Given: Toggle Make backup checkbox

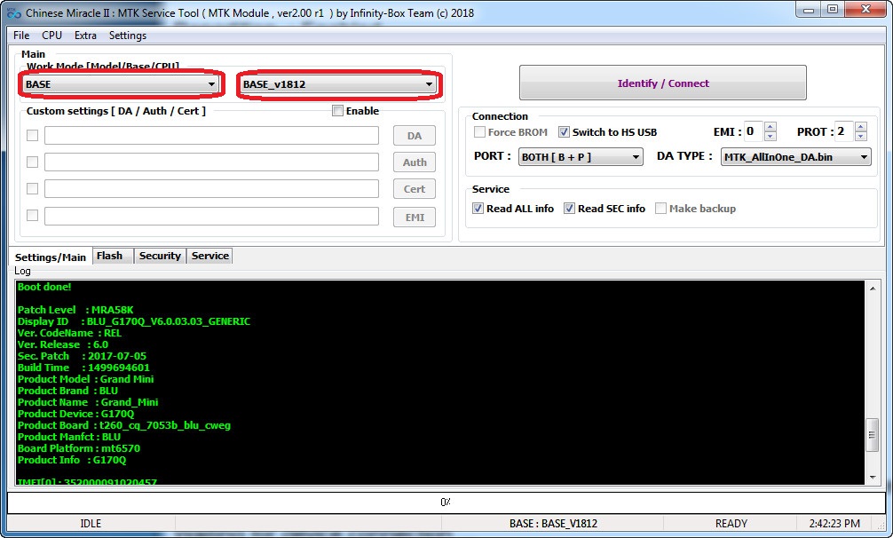Looking at the screenshot, I should (x=660, y=209).
